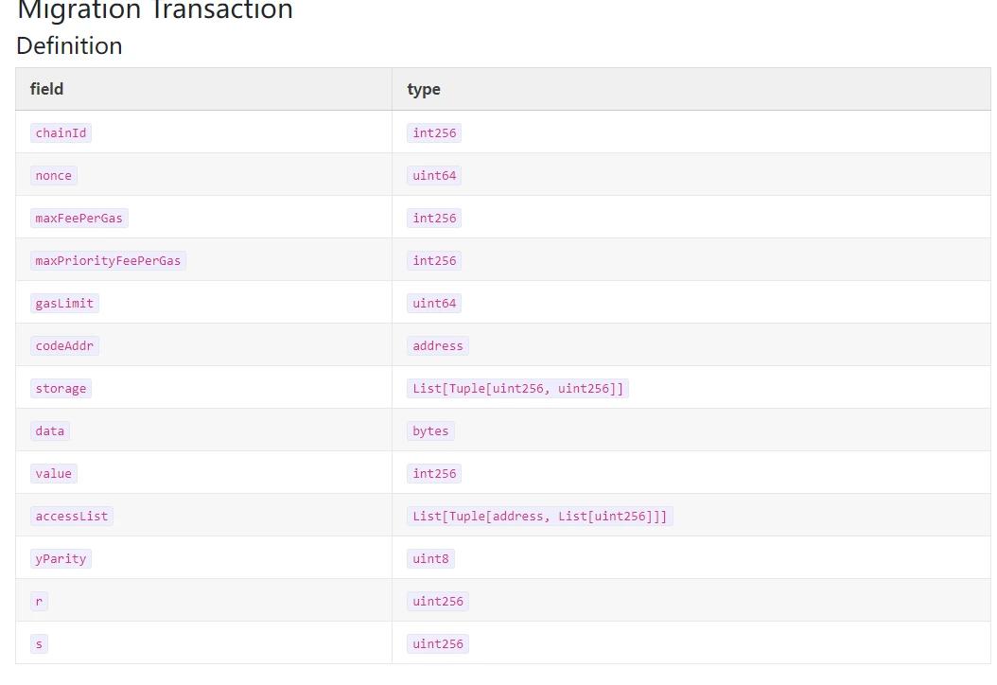Select the maxPriorityFeePerGas field label
The height and width of the screenshot is (685, 997).
[108, 261]
